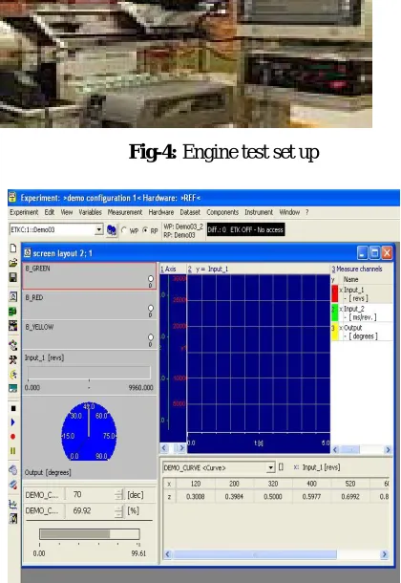
Task: Click the curve table cell 0.5000
Action: pos(273,496)
